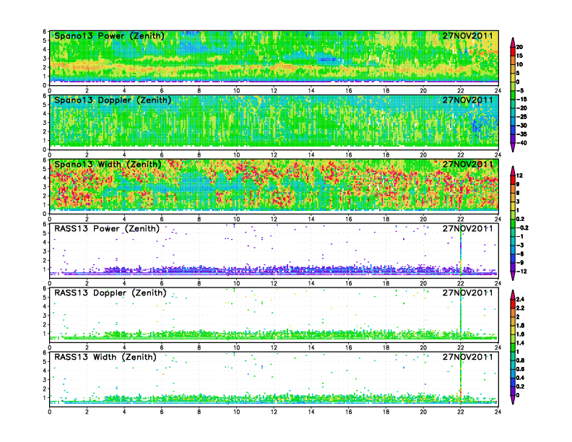The image size is (572, 442).
Task: Click the 27NOV2011 date in RASS13 Width panel
Action: click(x=468, y=357)
